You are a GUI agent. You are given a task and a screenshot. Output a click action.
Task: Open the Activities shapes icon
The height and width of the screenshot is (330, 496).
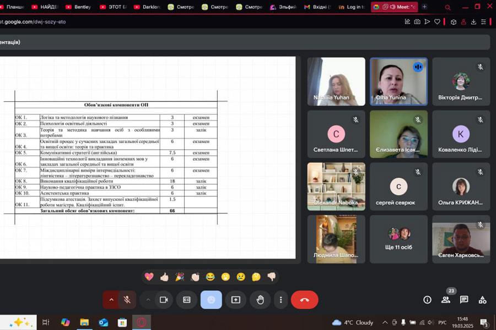482,300
